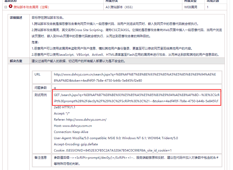Select the JavaScript、VBScript、ActiveX hazard line
The image size is (233, 170).
(x=126, y=55)
